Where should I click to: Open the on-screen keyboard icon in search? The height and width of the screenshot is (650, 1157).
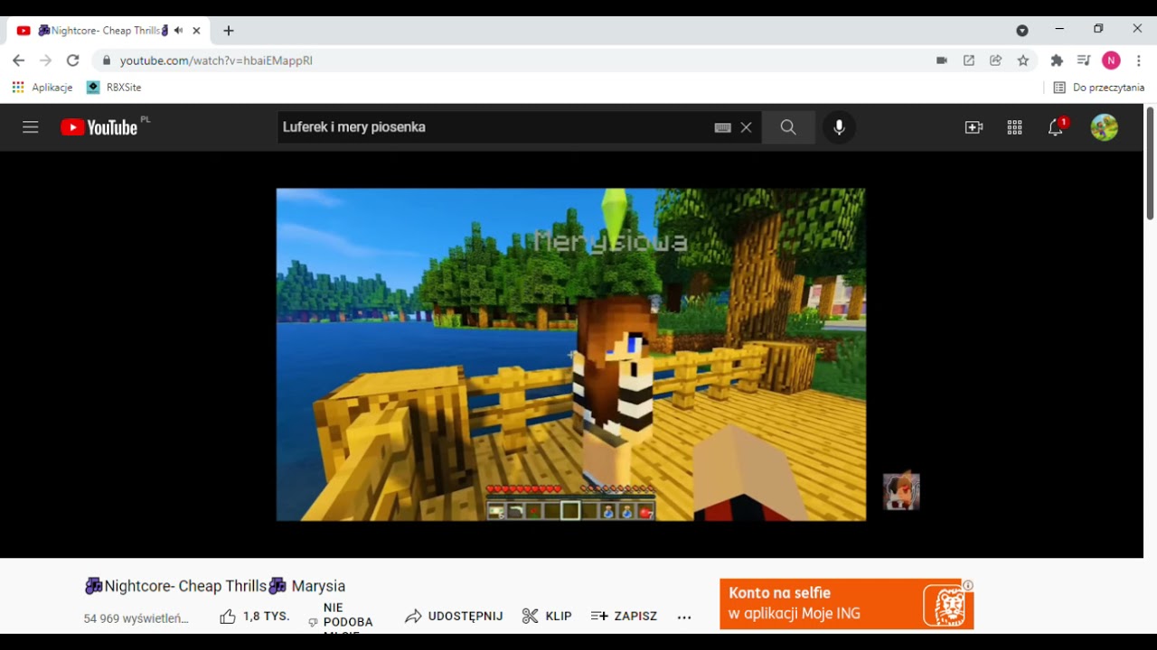(722, 127)
